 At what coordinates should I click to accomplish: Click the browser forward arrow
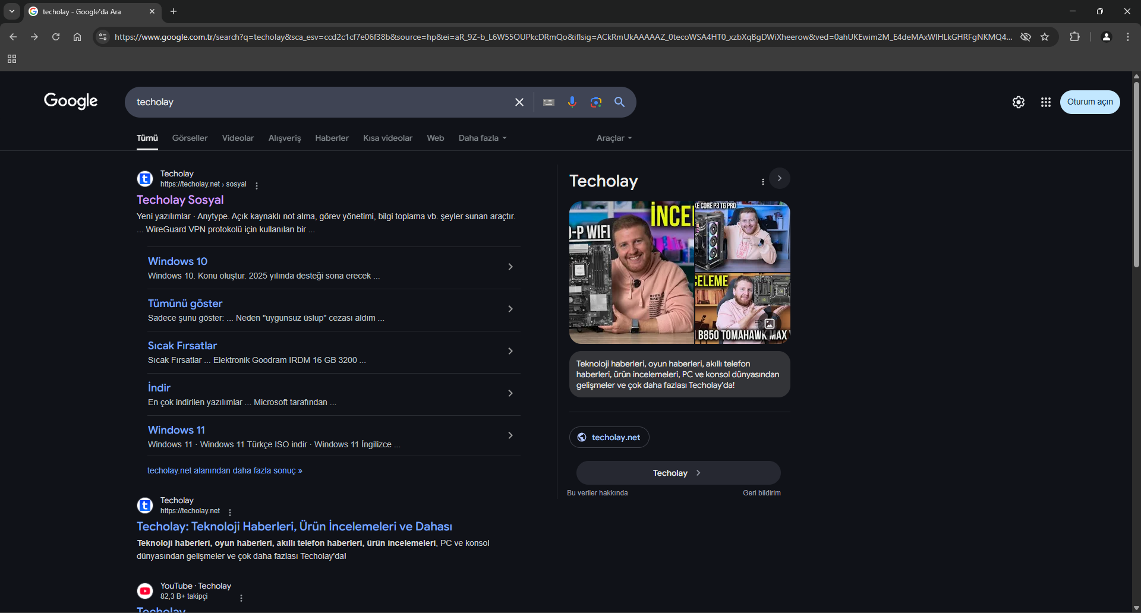click(34, 37)
